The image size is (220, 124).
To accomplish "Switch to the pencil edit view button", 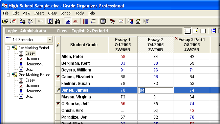I will coord(195,31).
